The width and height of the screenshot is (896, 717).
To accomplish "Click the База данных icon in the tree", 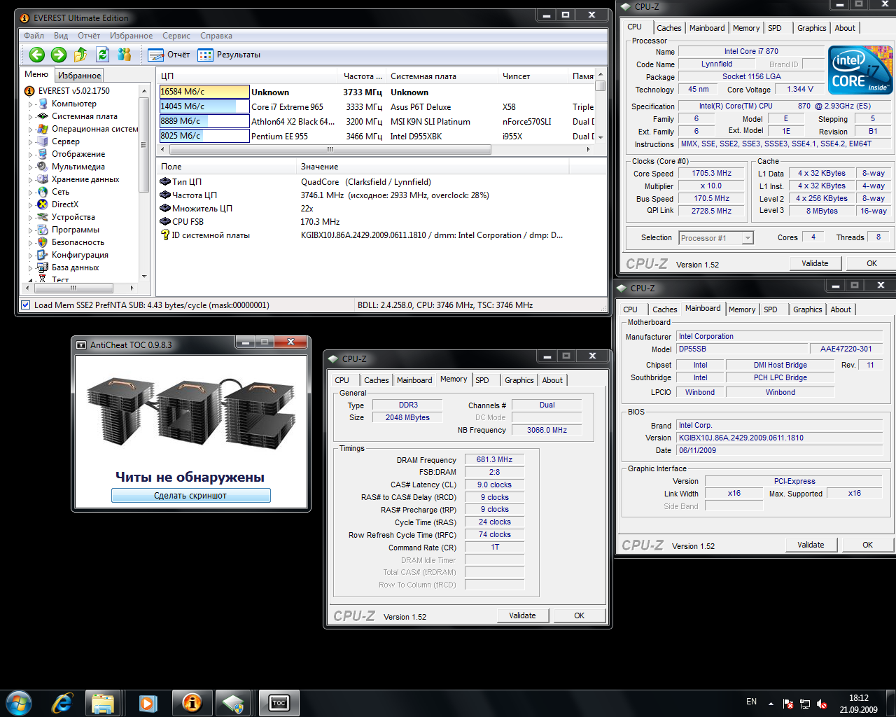I will [43, 267].
